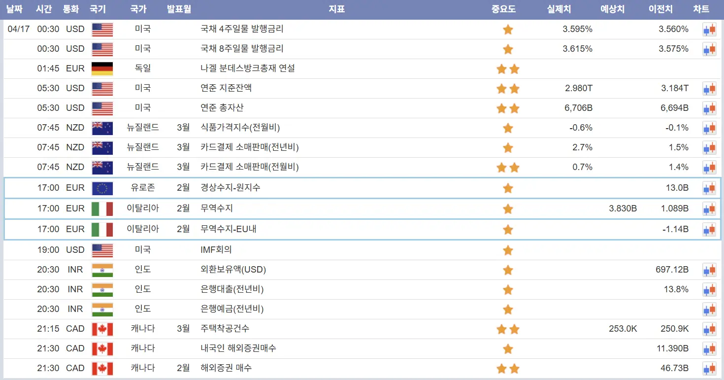
Task: Open chart icon for 연준 지준잔액 row
Action: [709, 89]
